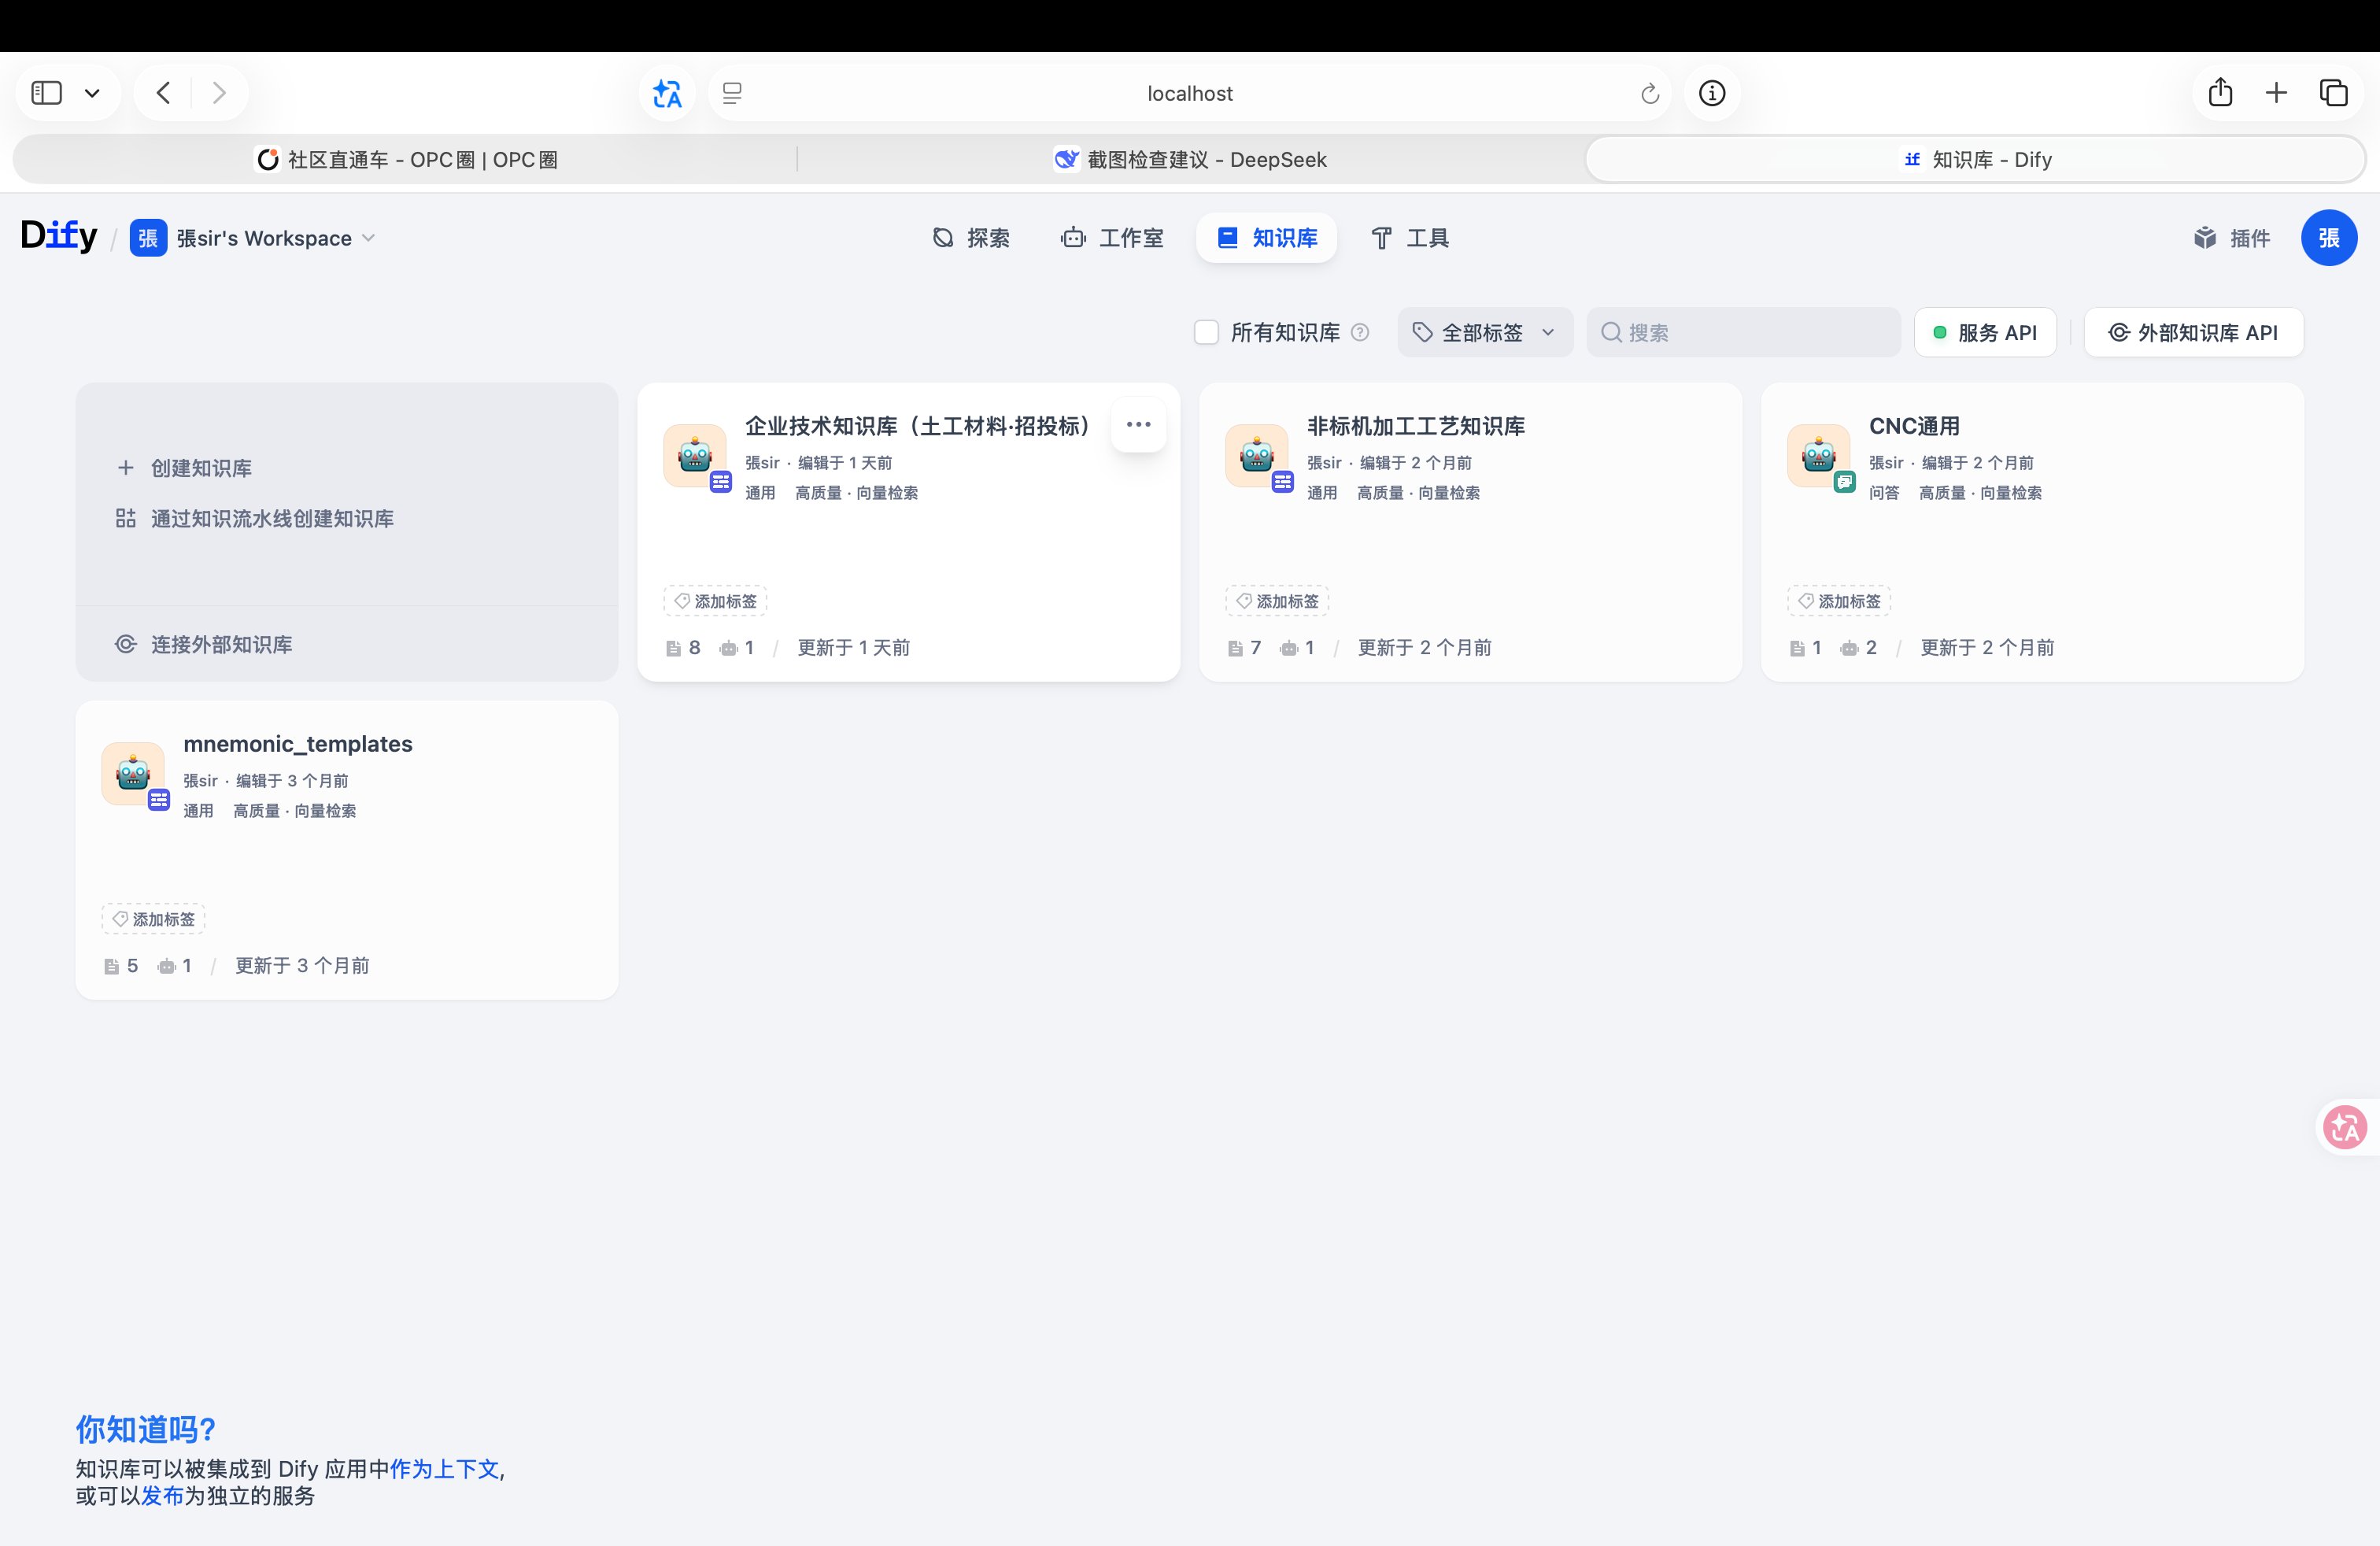2380x1546 pixels.
Task: Focus the 搜索 search field
Action: point(1743,332)
